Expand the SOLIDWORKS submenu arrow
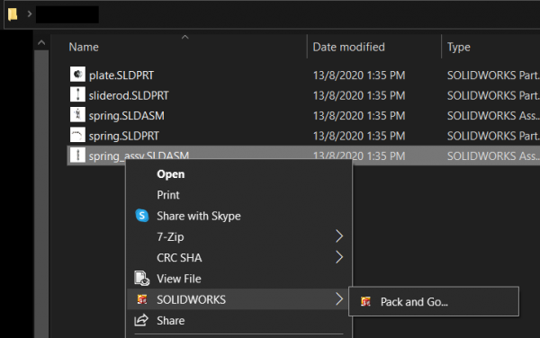The height and width of the screenshot is (338, 540). [x=339, y=298]
